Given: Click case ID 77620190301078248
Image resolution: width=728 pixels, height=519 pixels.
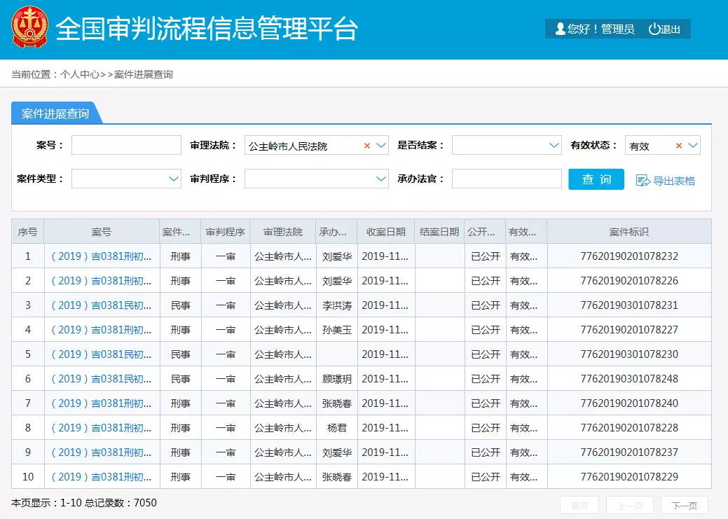Looking at the screenshot, I should coord(629,379).
